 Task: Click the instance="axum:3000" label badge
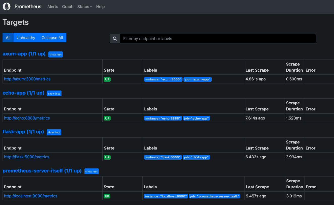click(x=163, y=79)
